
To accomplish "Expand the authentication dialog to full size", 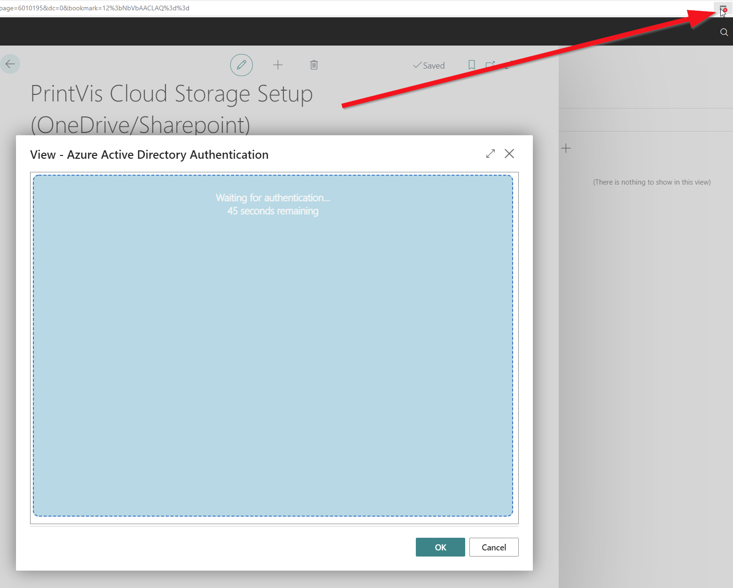I will pyautogui.click(x=491, y=154).
